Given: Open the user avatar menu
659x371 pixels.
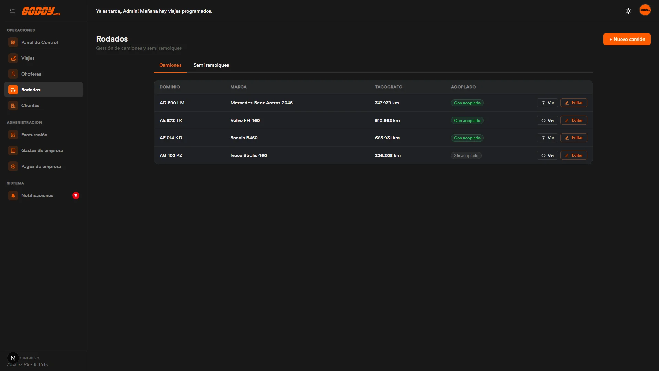Looking at the screenshot, I should pyautogui.click(x=645, y=10).
